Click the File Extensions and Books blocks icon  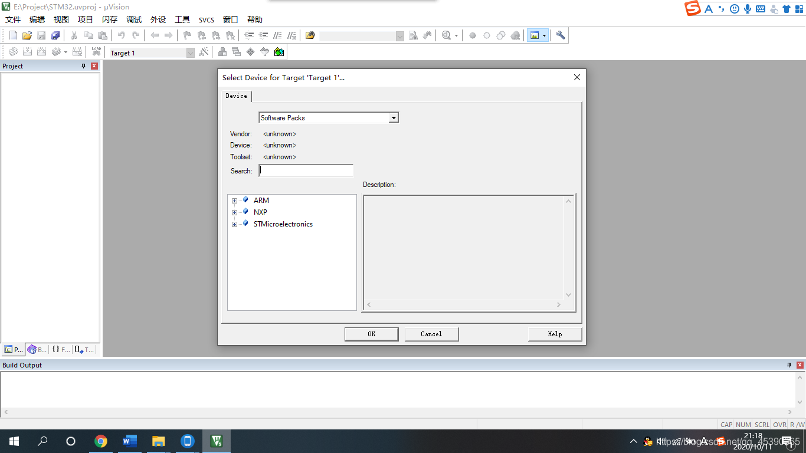[222, 52]
